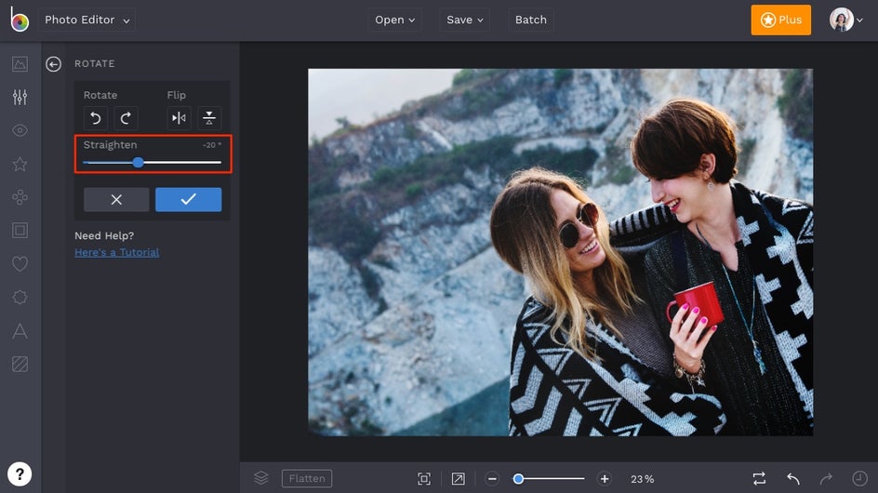Open the Save menu
This screenshot has width=878, height=493.
tap(464, 20)
